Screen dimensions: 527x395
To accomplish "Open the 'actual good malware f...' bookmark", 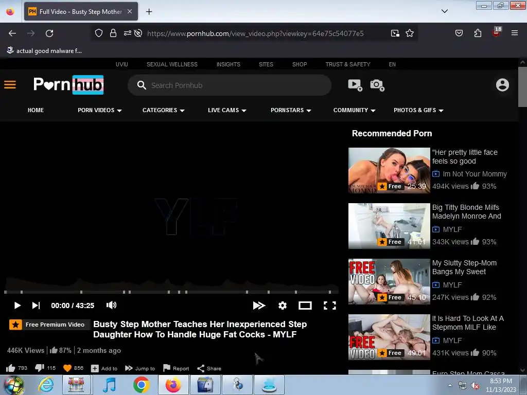I will 44,51.
